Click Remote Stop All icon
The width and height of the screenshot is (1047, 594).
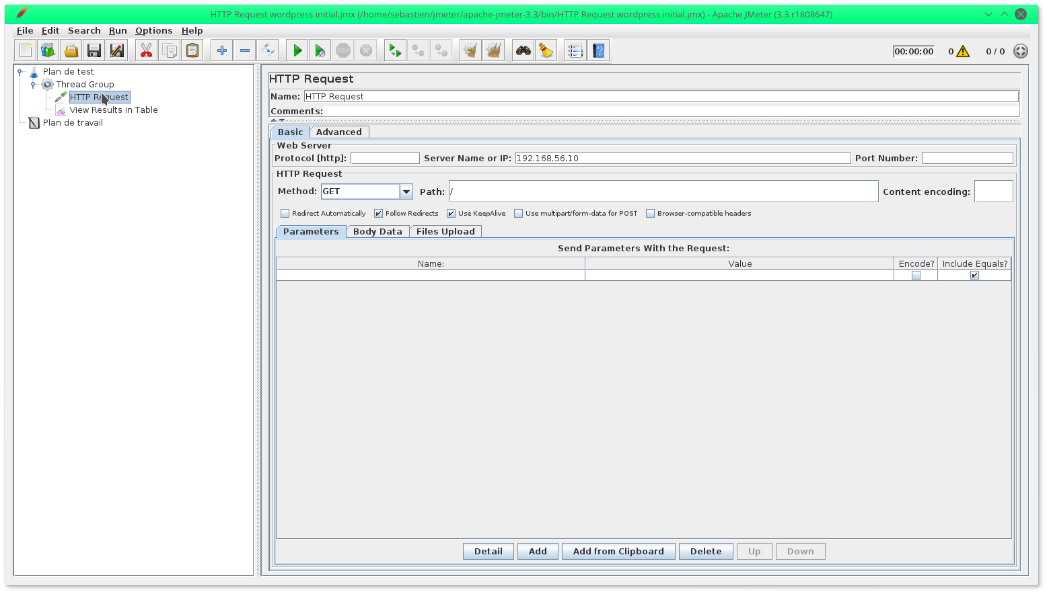point(419,50)
